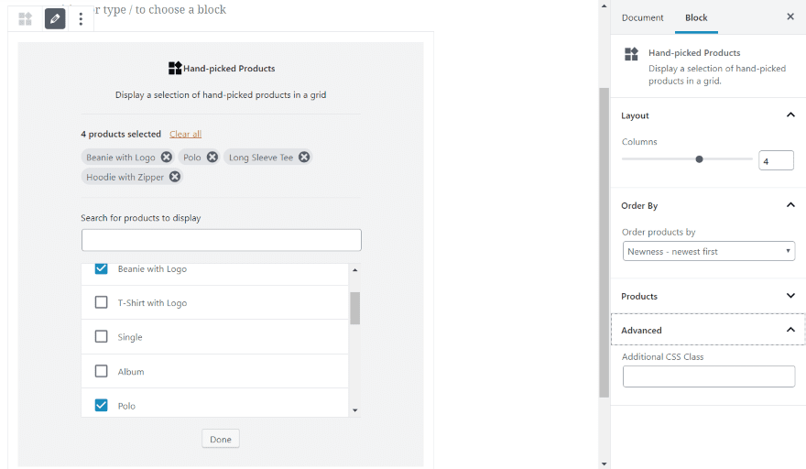Click the block type switcher icon

click(x=26, y=18)
